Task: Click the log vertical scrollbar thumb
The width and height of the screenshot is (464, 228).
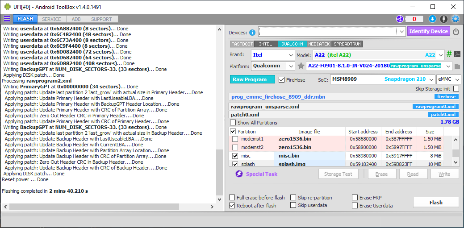Action: coord(219,172)
